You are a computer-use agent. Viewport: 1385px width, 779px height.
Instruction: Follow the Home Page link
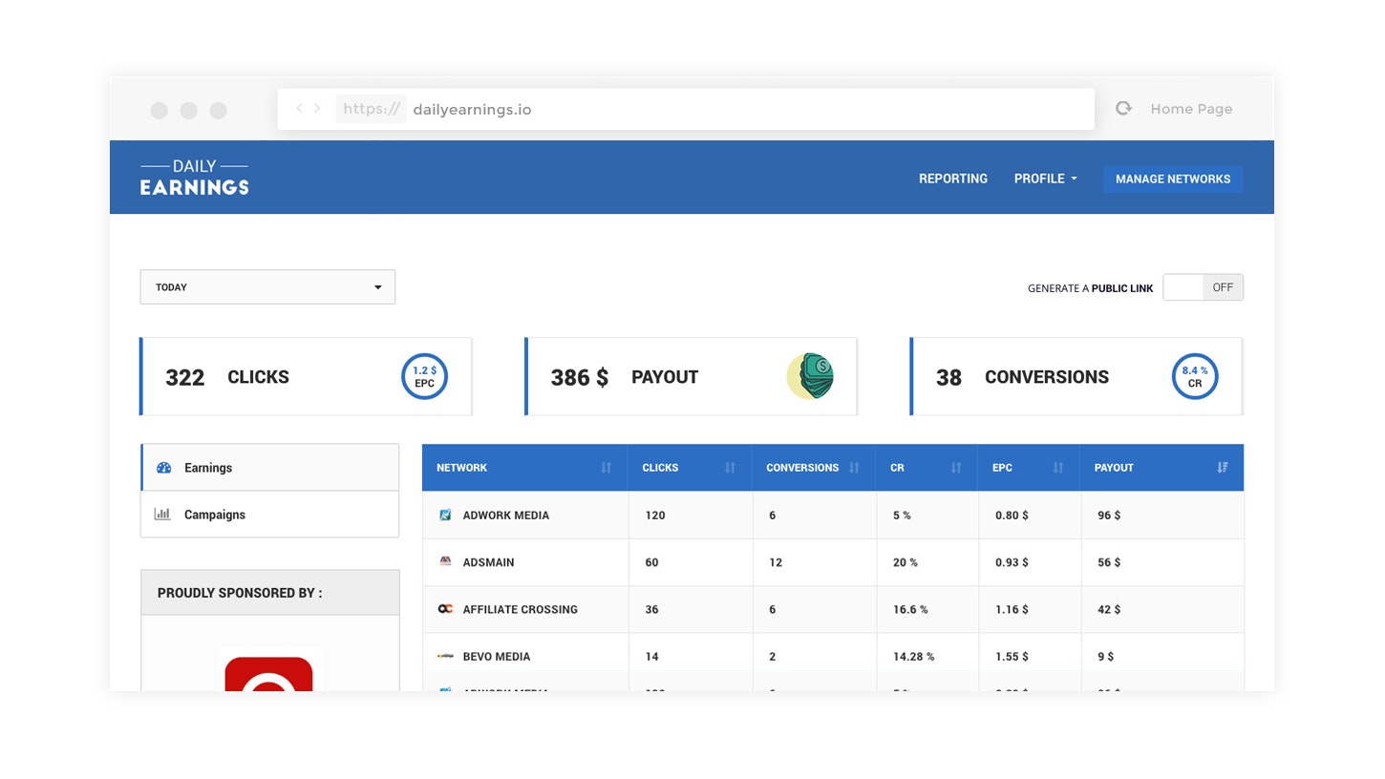1190,108
